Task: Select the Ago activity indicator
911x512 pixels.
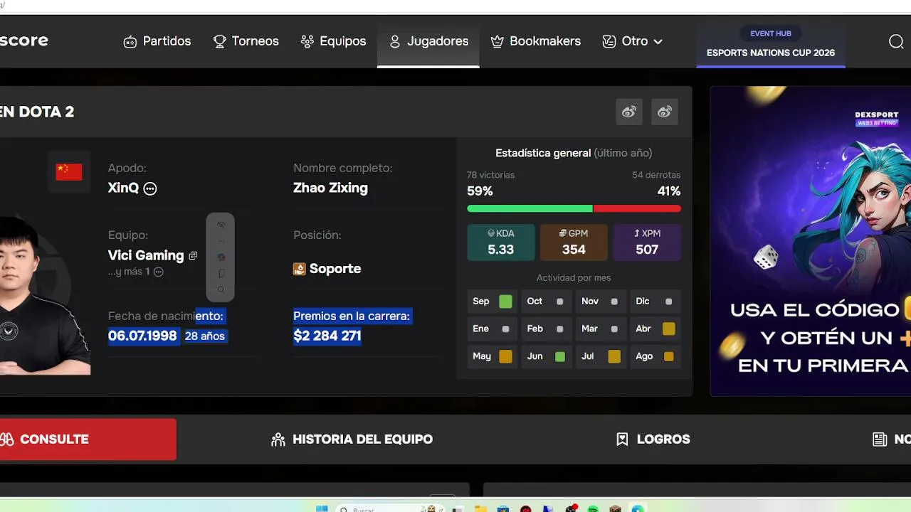Action: (669, 356)
